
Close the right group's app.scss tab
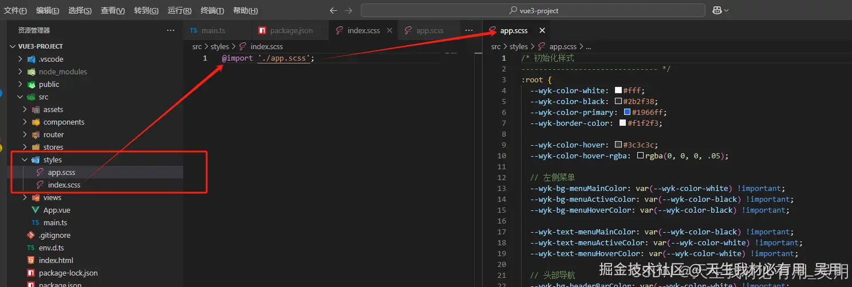pyautogui.click(x=542, y=30)
